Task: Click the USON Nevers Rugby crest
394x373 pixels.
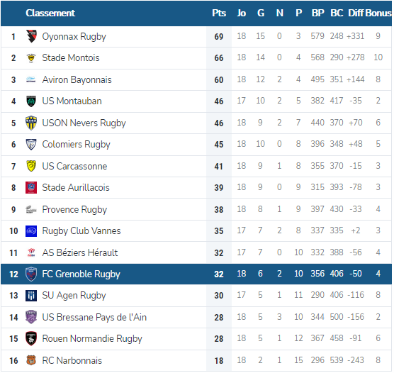Action: (31, 123)
